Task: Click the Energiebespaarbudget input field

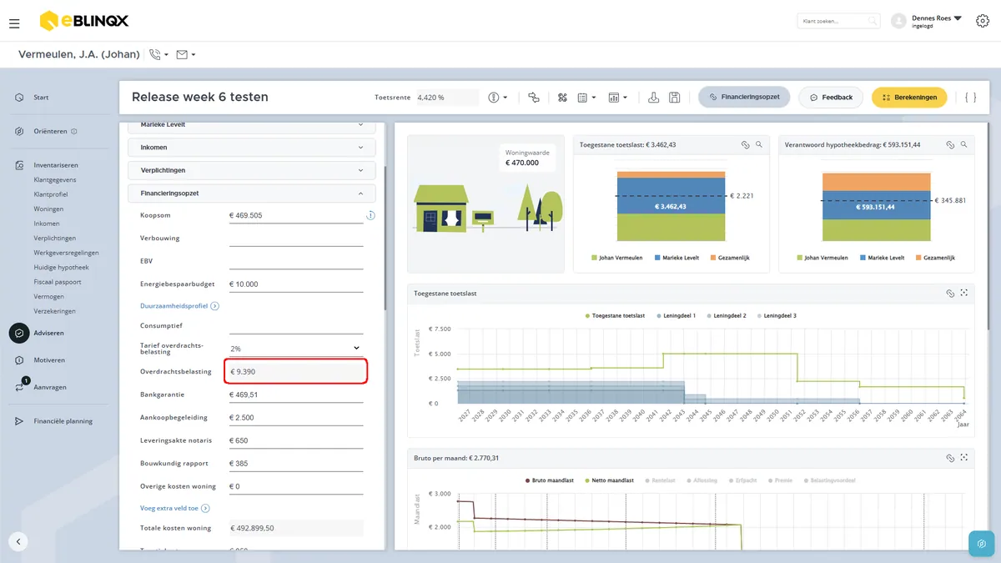Action: 296,284
